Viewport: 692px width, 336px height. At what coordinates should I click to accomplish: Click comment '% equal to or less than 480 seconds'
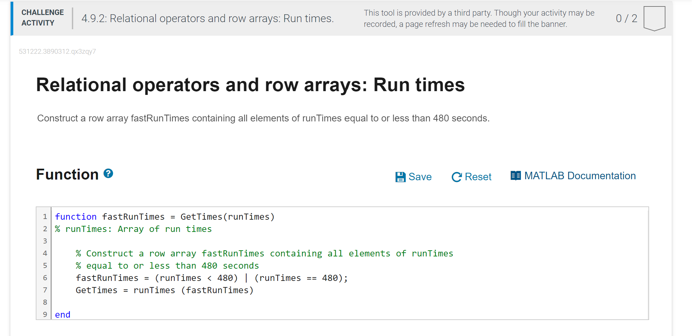[x=167, y=266]
